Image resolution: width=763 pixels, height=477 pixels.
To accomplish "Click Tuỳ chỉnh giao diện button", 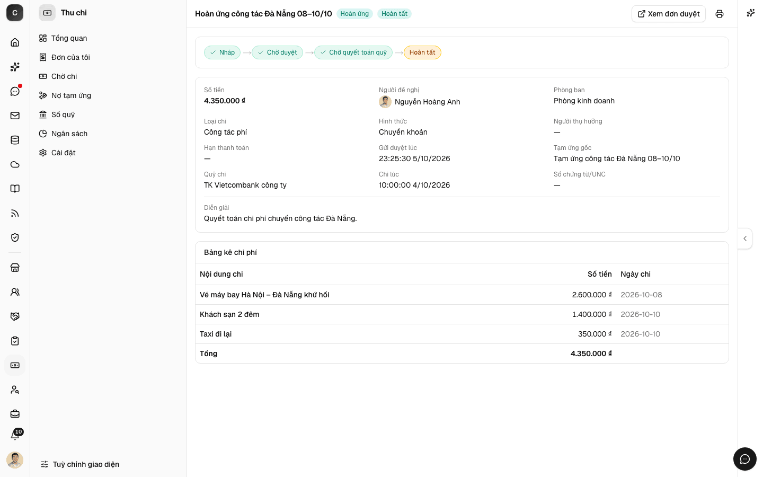I will click(80, 464).
